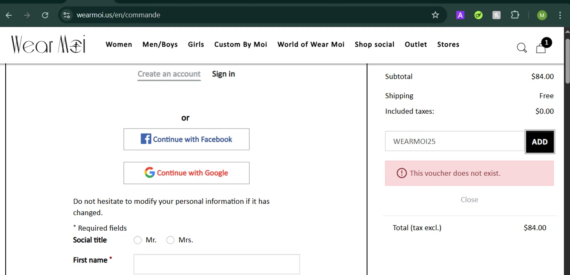Open the green circular extension icon

coord(478,15)
